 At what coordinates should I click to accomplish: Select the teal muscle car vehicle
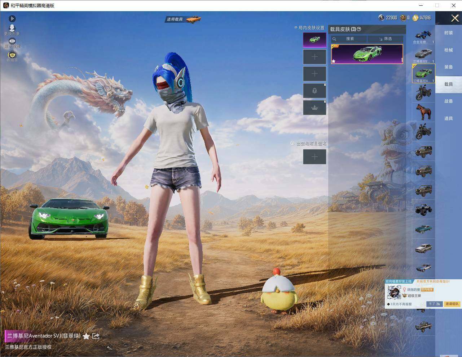pos(423,229)
